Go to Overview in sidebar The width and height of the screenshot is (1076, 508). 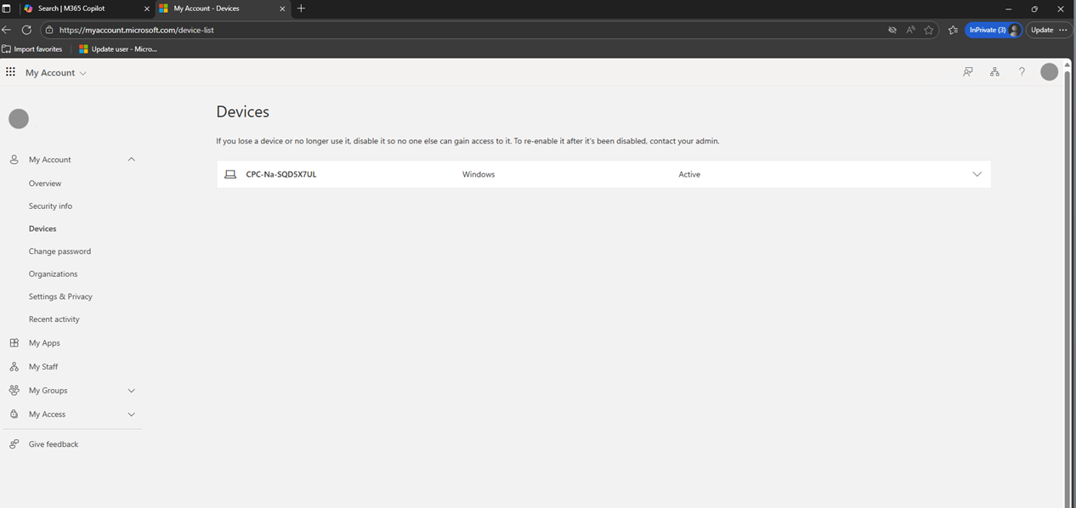pyautogui.click(x=45, y=183)
